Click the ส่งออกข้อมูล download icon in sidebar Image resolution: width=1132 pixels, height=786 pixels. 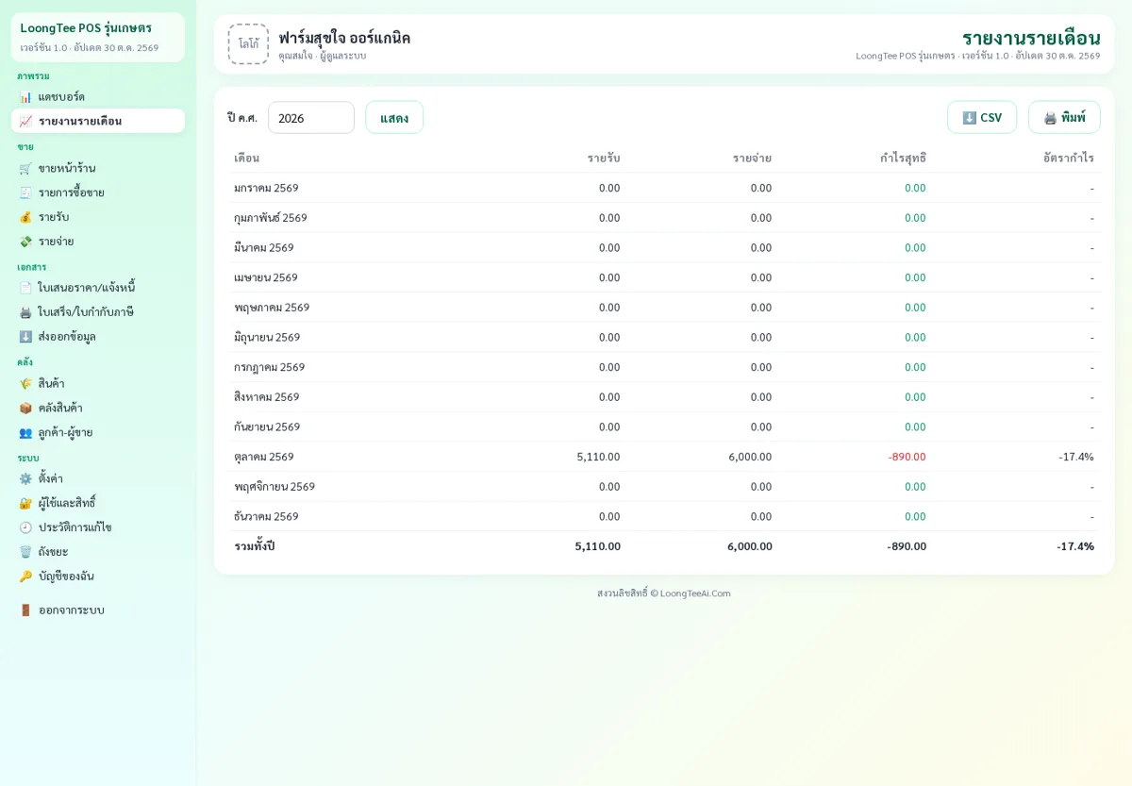point(25,337)
